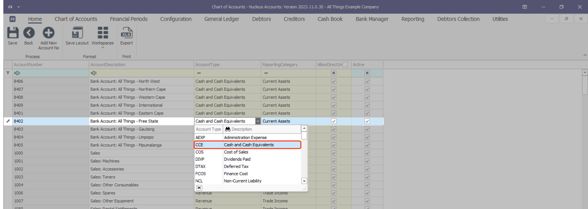The height and width of the screenshot is (209, 588).
Task: Open the Configuration tab
Action: click(x=176, y=19)
